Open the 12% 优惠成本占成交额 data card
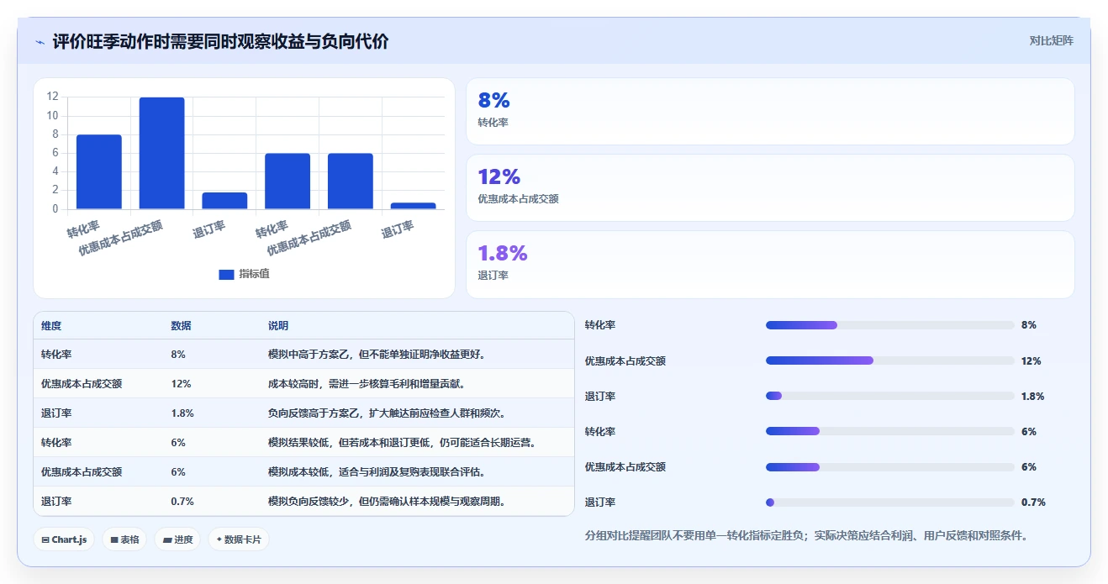The image size is (1108, 584). pyautogui.click(x=770, y=187)
